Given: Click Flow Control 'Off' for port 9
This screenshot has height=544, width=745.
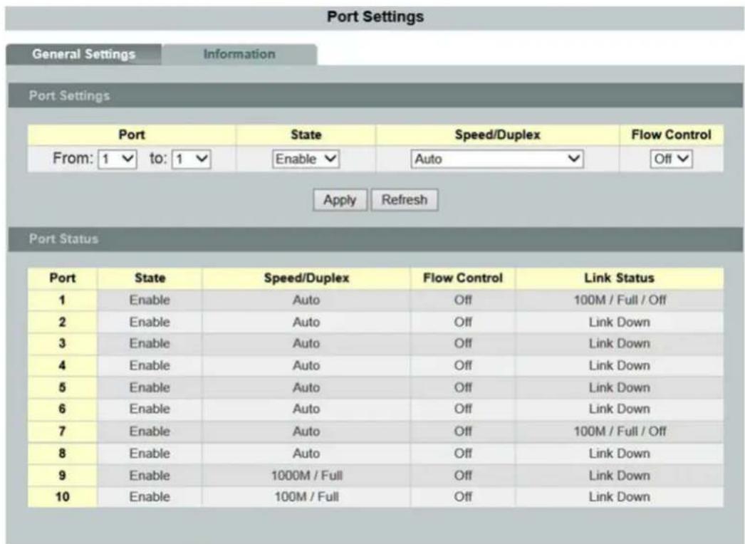Looking at the screenshot, I should [x=463, y=475].
